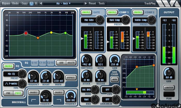This screenshot has height=108, width=181.
Task: Open the LOOKAHEAD selector
Action: pyautogui.click(x=111, y=99)
